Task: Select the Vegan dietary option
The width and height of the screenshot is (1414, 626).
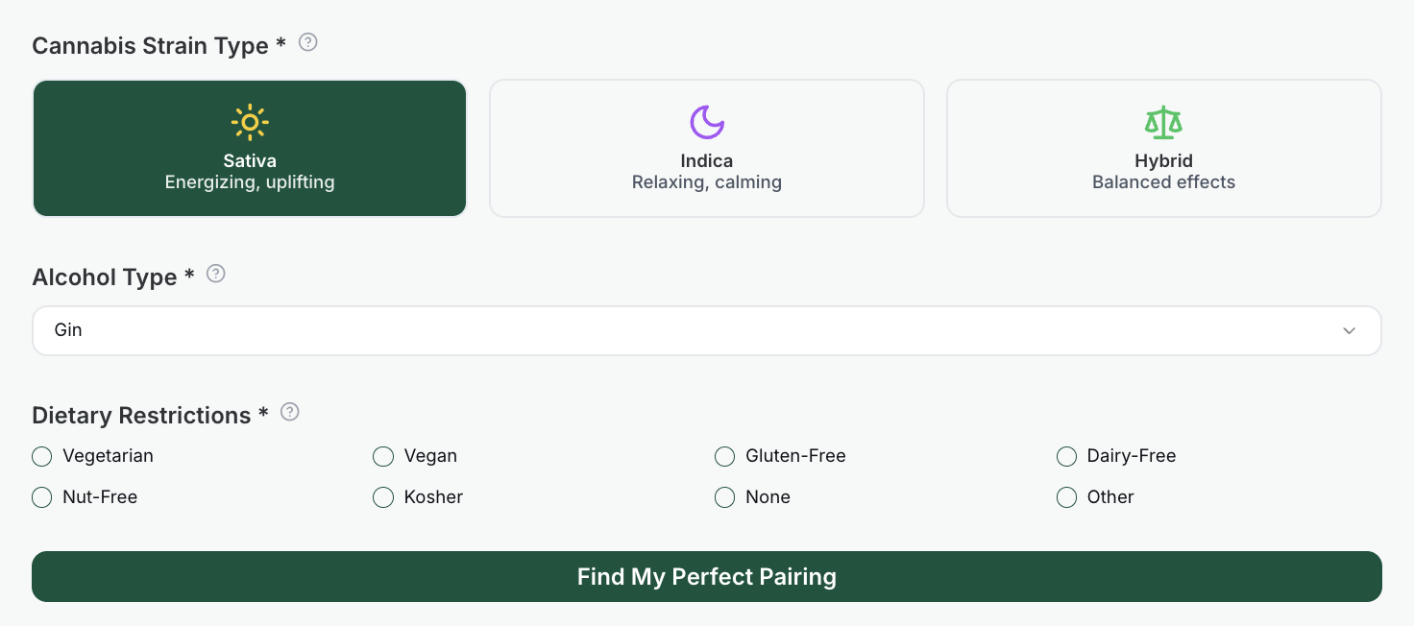Action: 383,456
